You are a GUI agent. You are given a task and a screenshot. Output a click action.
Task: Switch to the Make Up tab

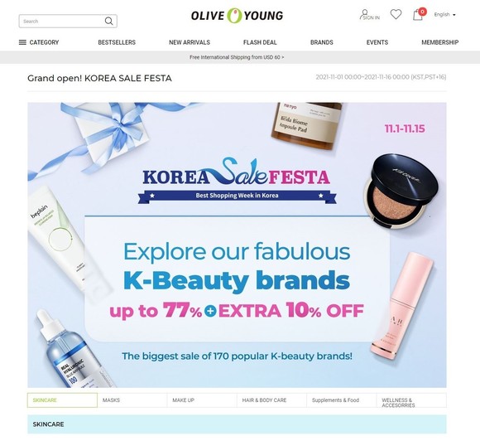point(202,400)
